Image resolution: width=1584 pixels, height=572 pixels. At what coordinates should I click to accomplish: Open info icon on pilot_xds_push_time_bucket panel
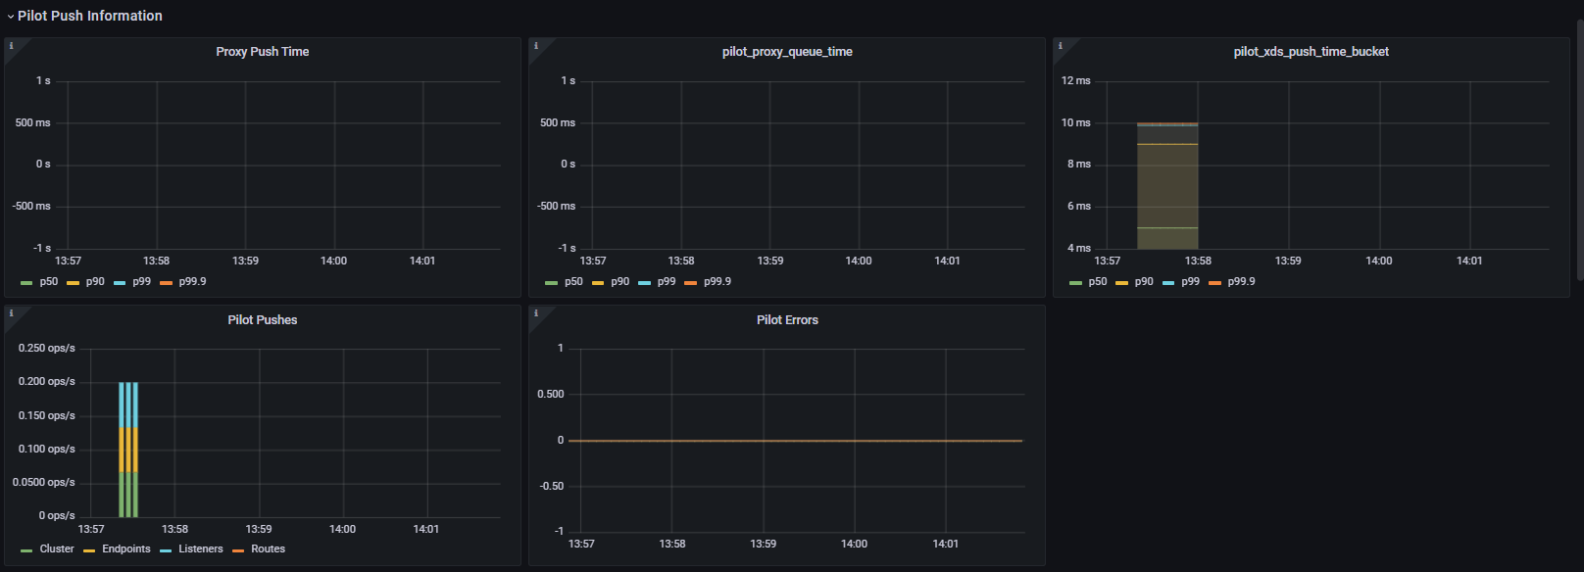(x=1061, y=45)
